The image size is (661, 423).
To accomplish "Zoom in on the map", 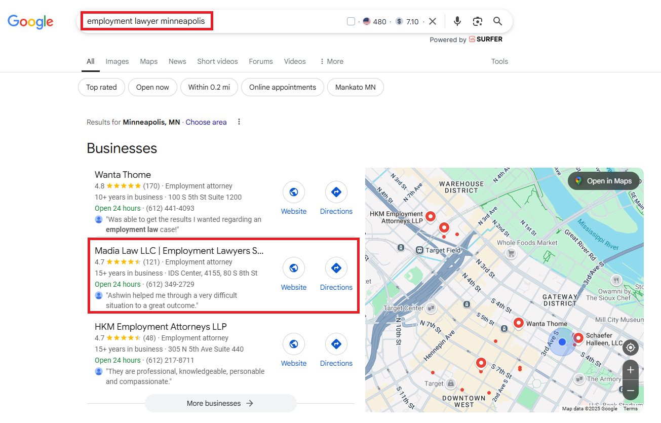I will click(631, 370).
